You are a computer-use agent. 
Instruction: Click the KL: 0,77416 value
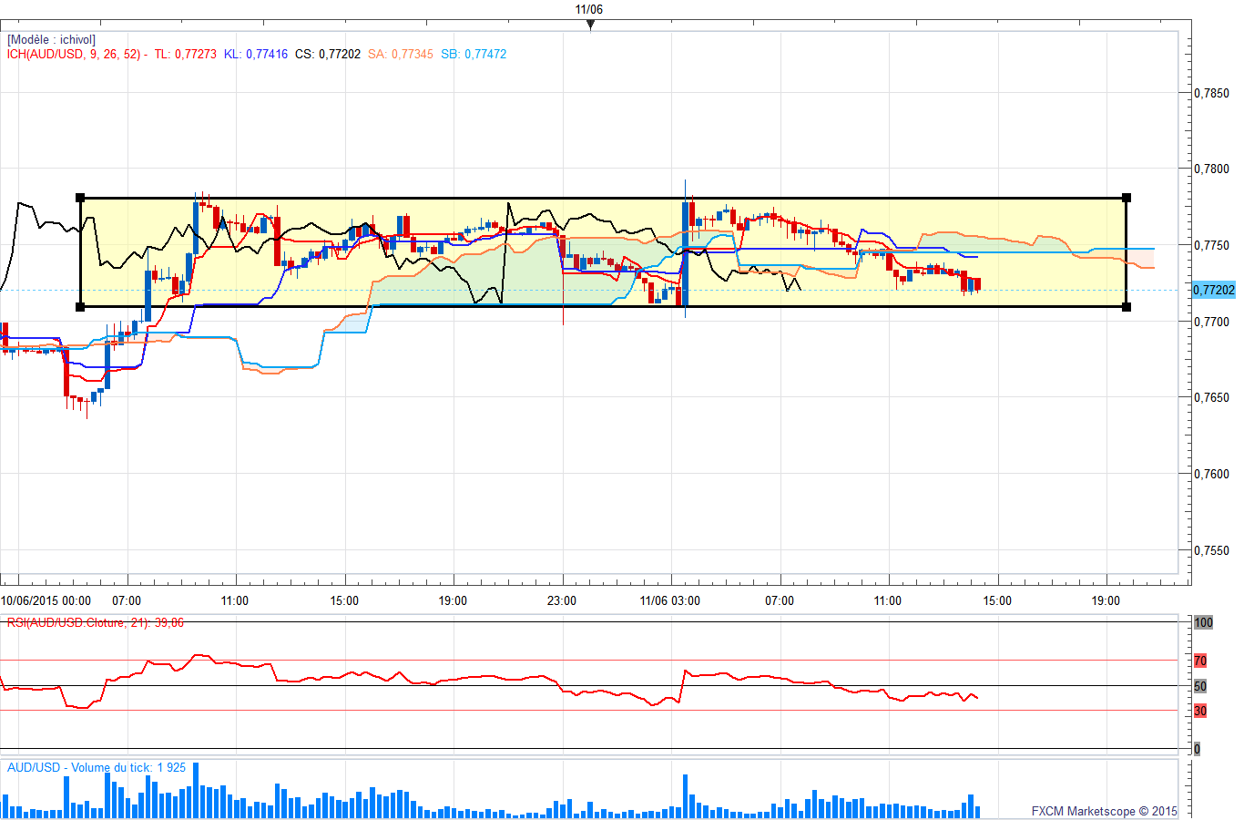(255, 54)
